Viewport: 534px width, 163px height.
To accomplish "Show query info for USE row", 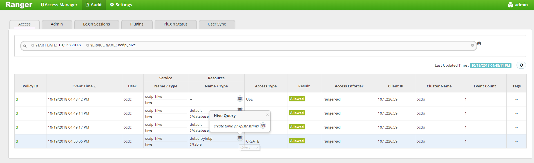I will click(x=240, y=99).
